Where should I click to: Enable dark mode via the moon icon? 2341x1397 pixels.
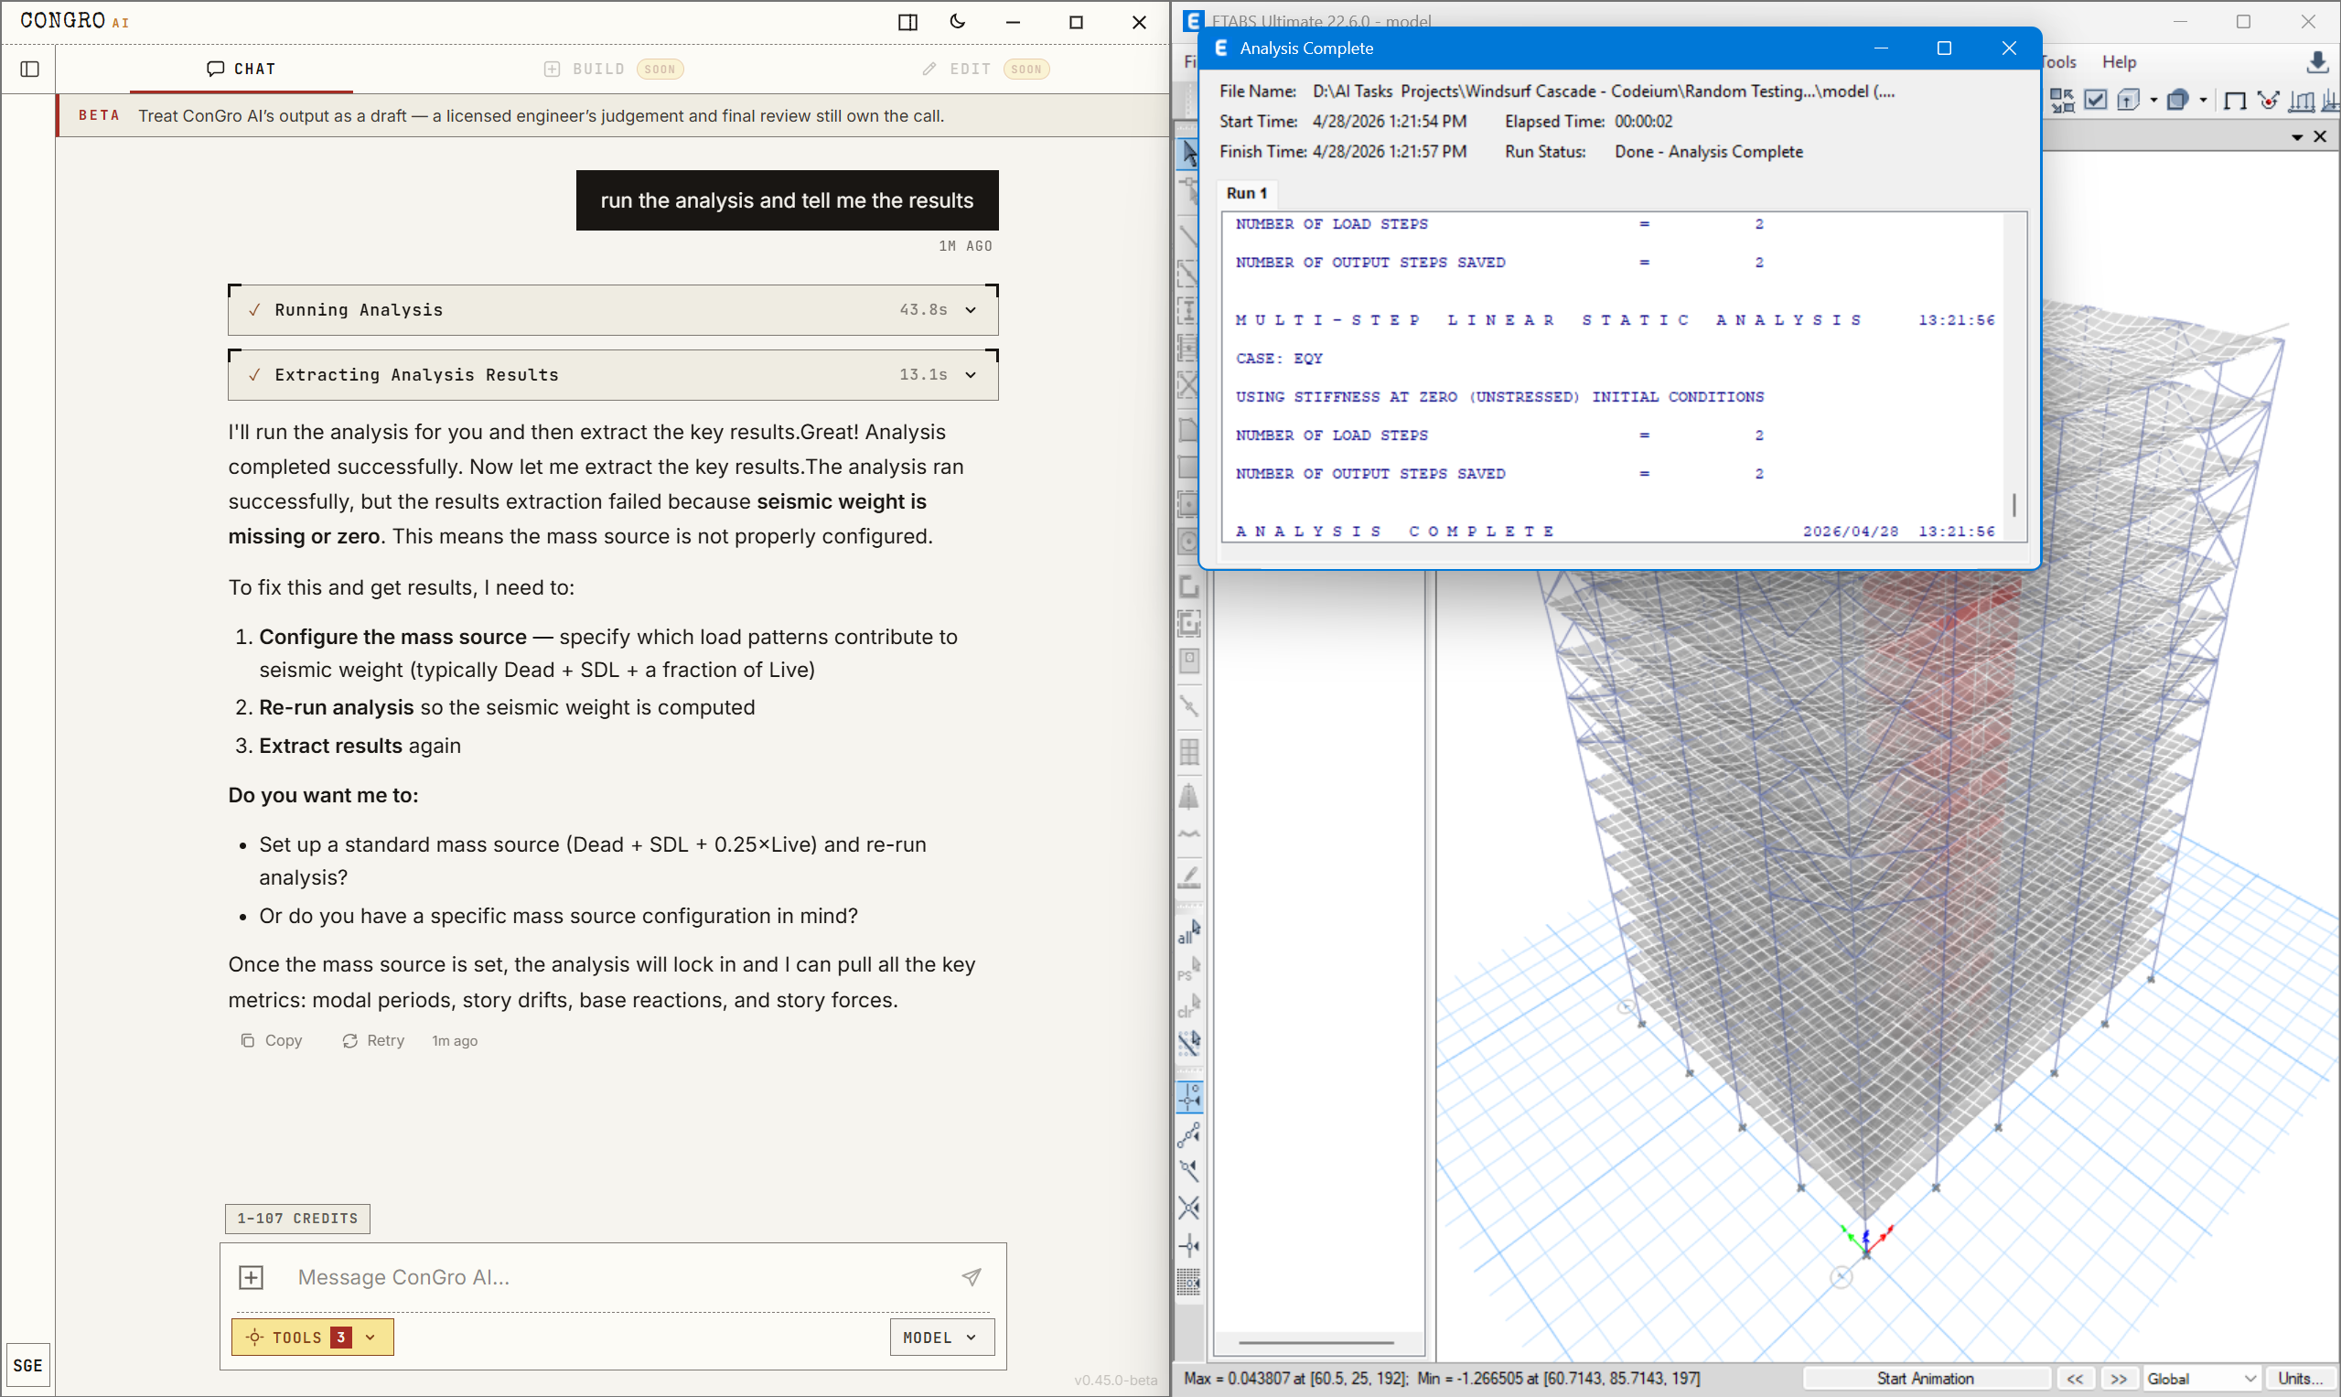coord(957,22)
